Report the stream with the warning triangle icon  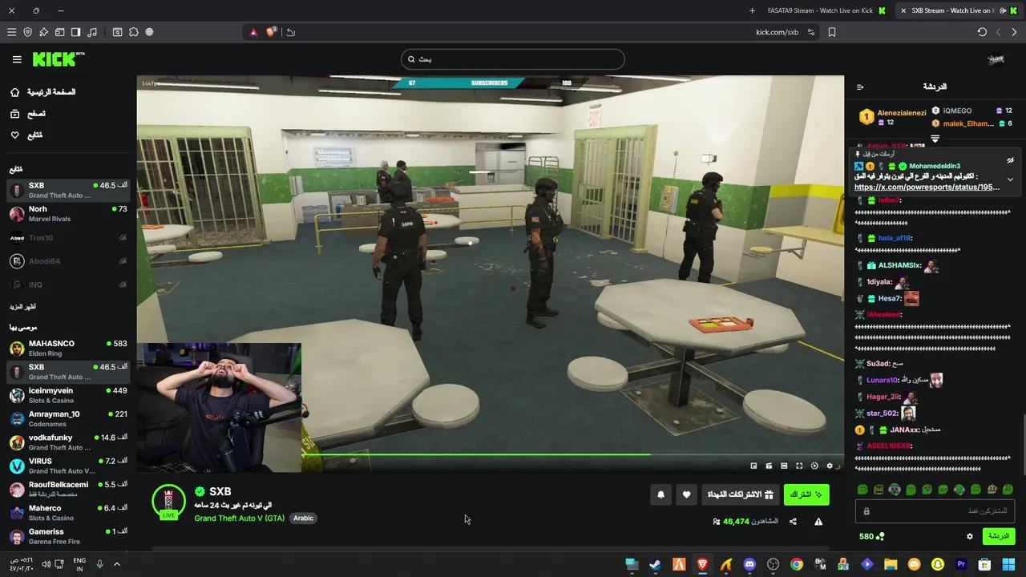[818, 522]
